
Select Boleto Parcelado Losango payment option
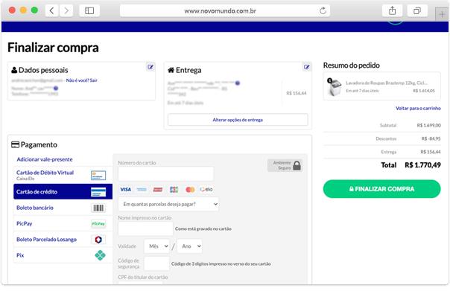tap(63, 240)
